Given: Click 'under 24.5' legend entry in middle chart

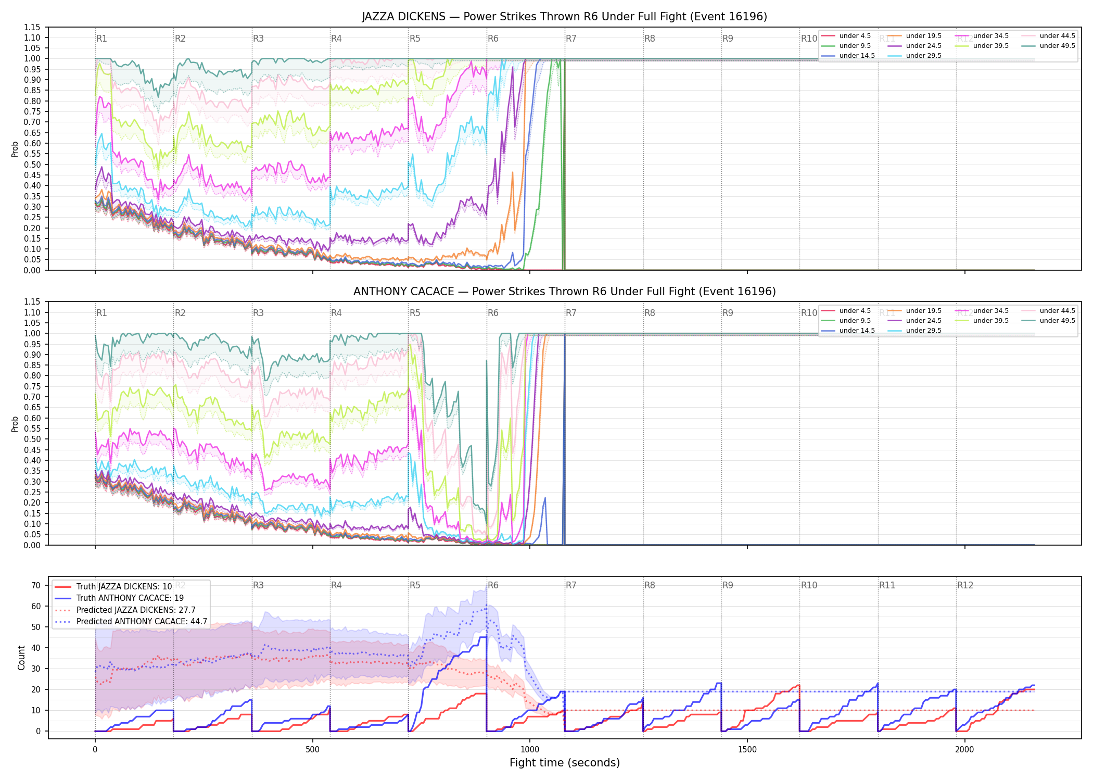Looking at the screenshot, I should 914,321.
